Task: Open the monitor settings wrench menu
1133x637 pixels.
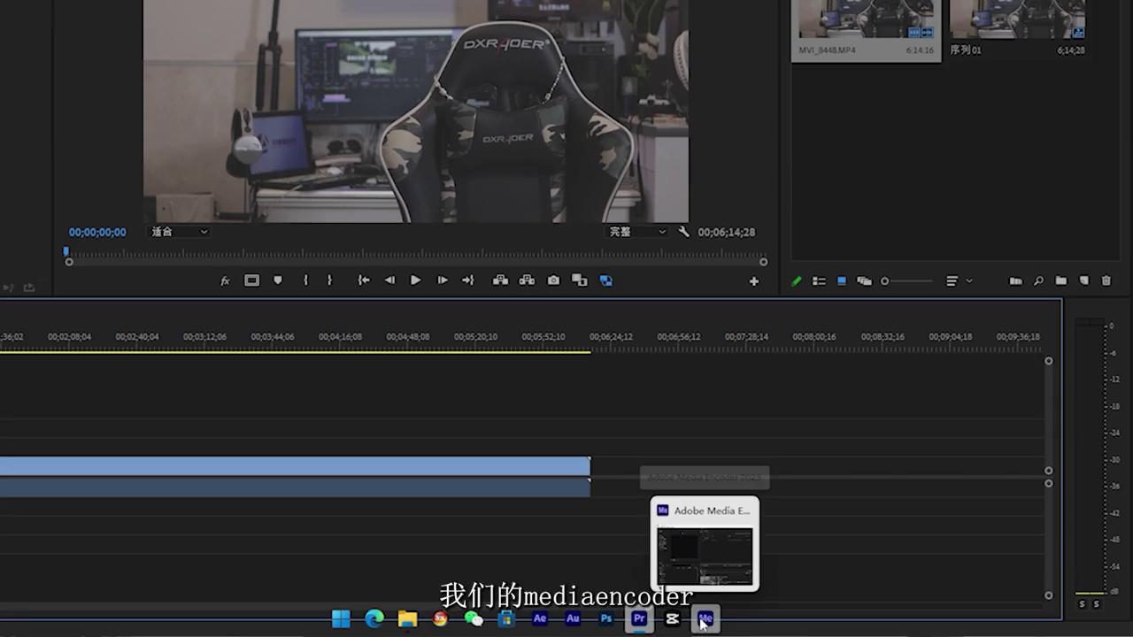Action: 683,232
